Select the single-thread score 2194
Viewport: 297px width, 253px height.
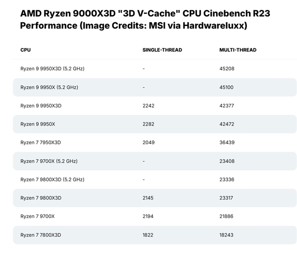point(148,216)
